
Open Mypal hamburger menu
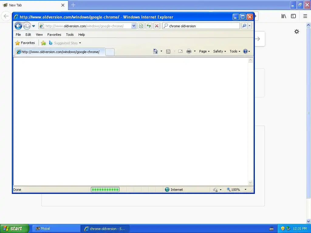[305, 16]
